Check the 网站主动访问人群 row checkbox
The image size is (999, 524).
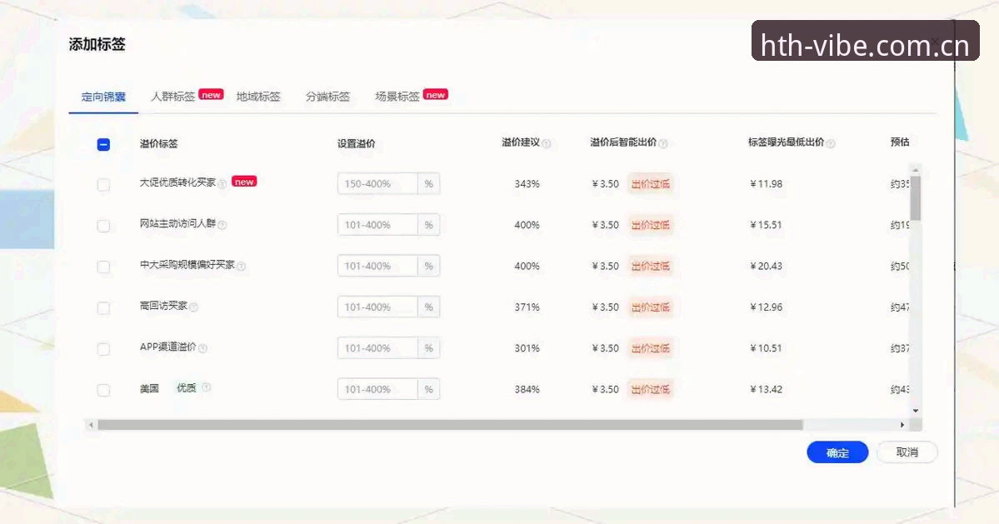pos(103,226)
